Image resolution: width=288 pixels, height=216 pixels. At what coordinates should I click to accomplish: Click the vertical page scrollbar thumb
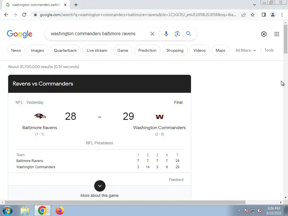pyautogui.click(x=285, y=39)
